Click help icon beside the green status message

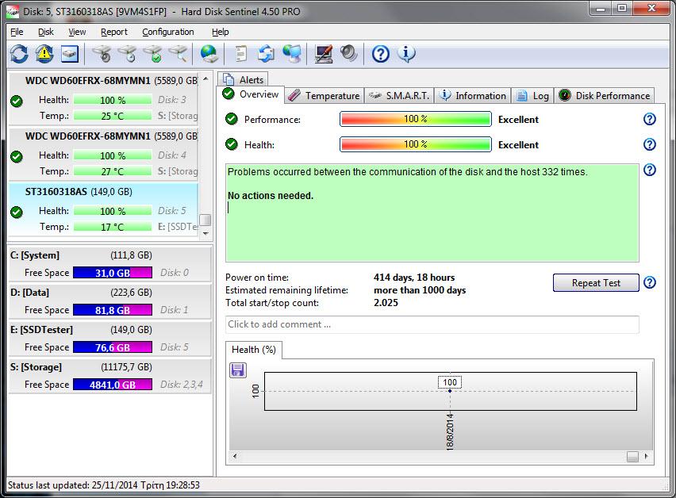650,170
